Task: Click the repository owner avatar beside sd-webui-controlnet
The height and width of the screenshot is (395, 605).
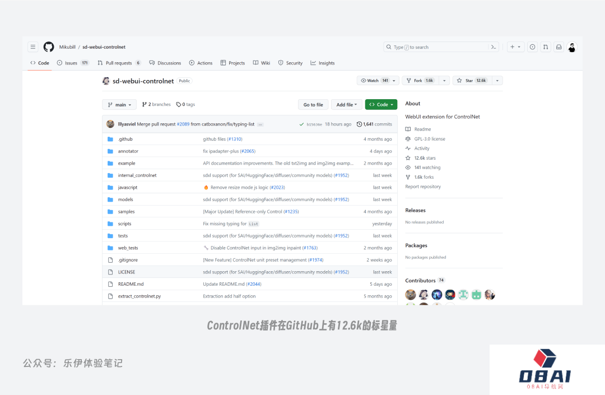Action: coord(106,81)
